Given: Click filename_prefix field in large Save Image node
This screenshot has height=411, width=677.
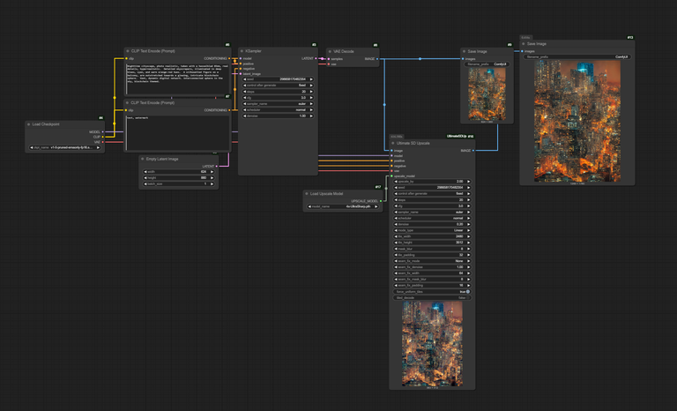Looking at the screenshot, I should pyautogui.click(x=577, y=56).
